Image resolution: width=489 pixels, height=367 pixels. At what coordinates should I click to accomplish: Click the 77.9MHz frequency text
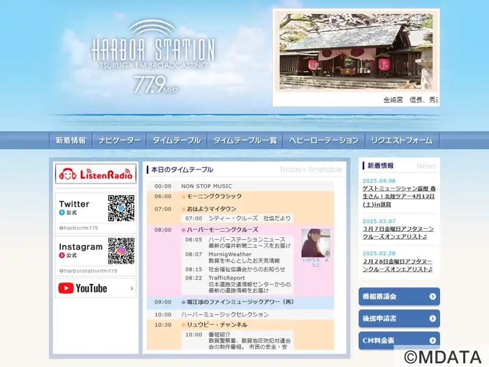click(156, 84)
